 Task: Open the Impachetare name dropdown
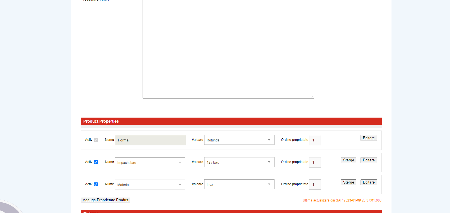(150, 162)
